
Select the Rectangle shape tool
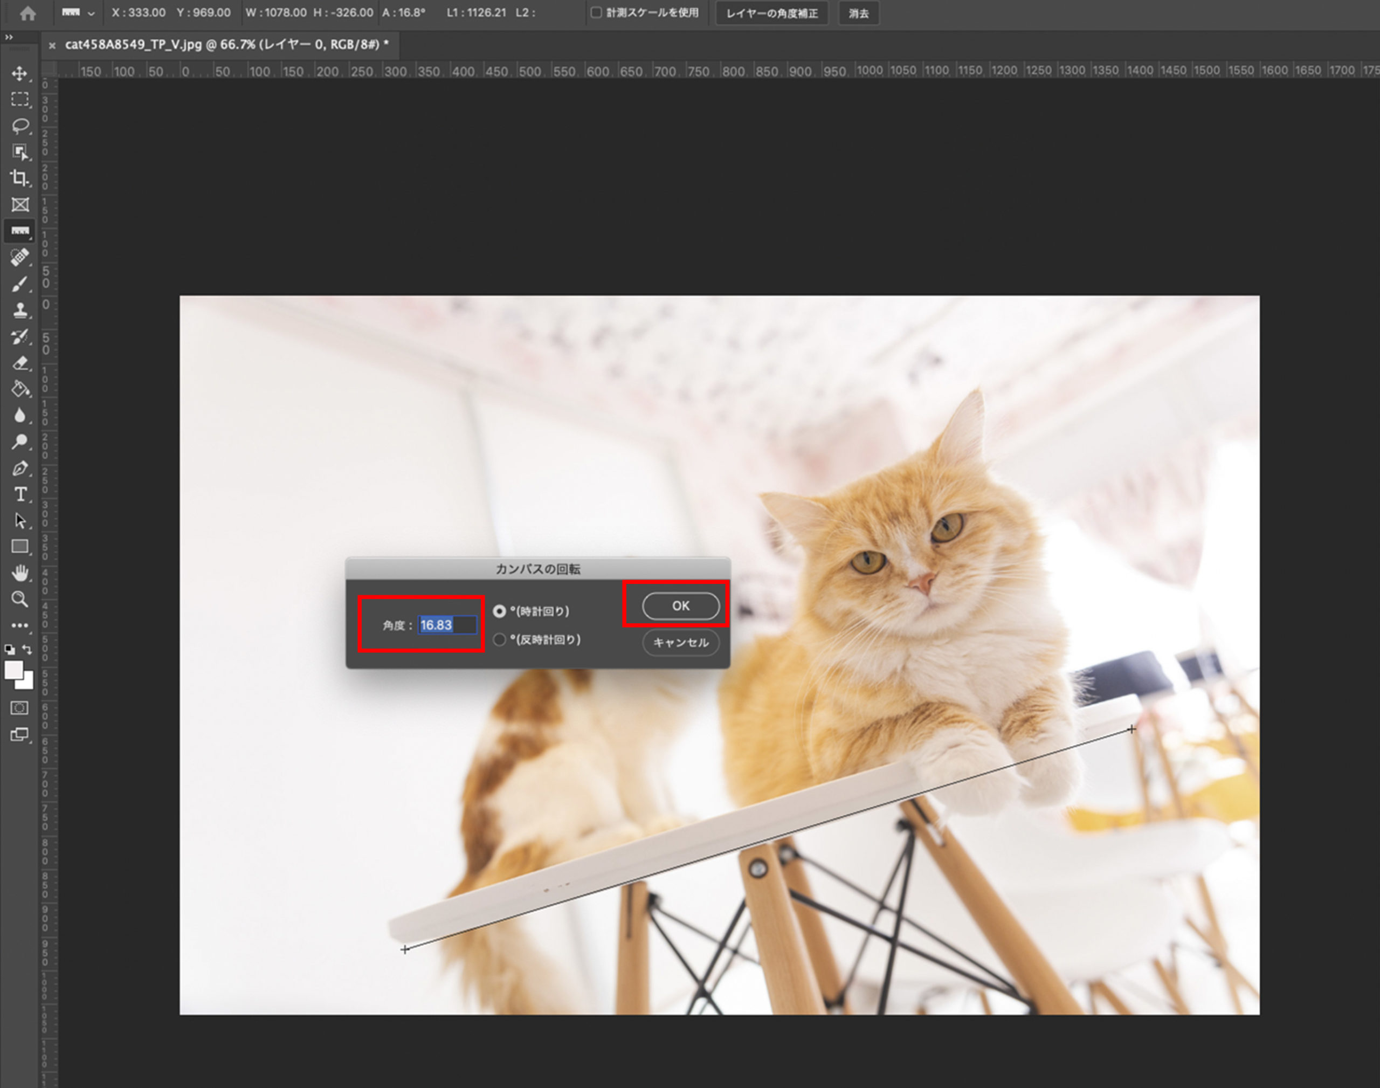[20, 547]
